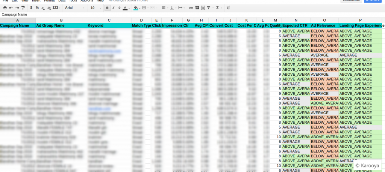Click the Merge cells icon
385x172 pixels.
coord(152,8)
